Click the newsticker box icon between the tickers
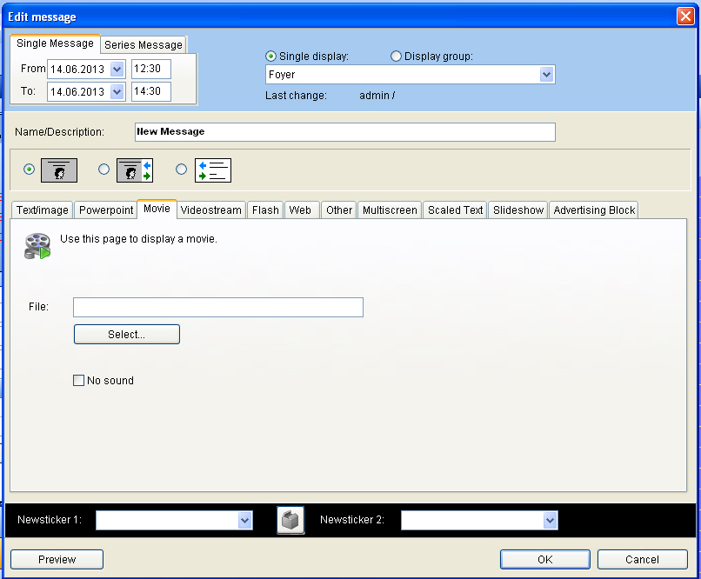 (x=290, y=520)
